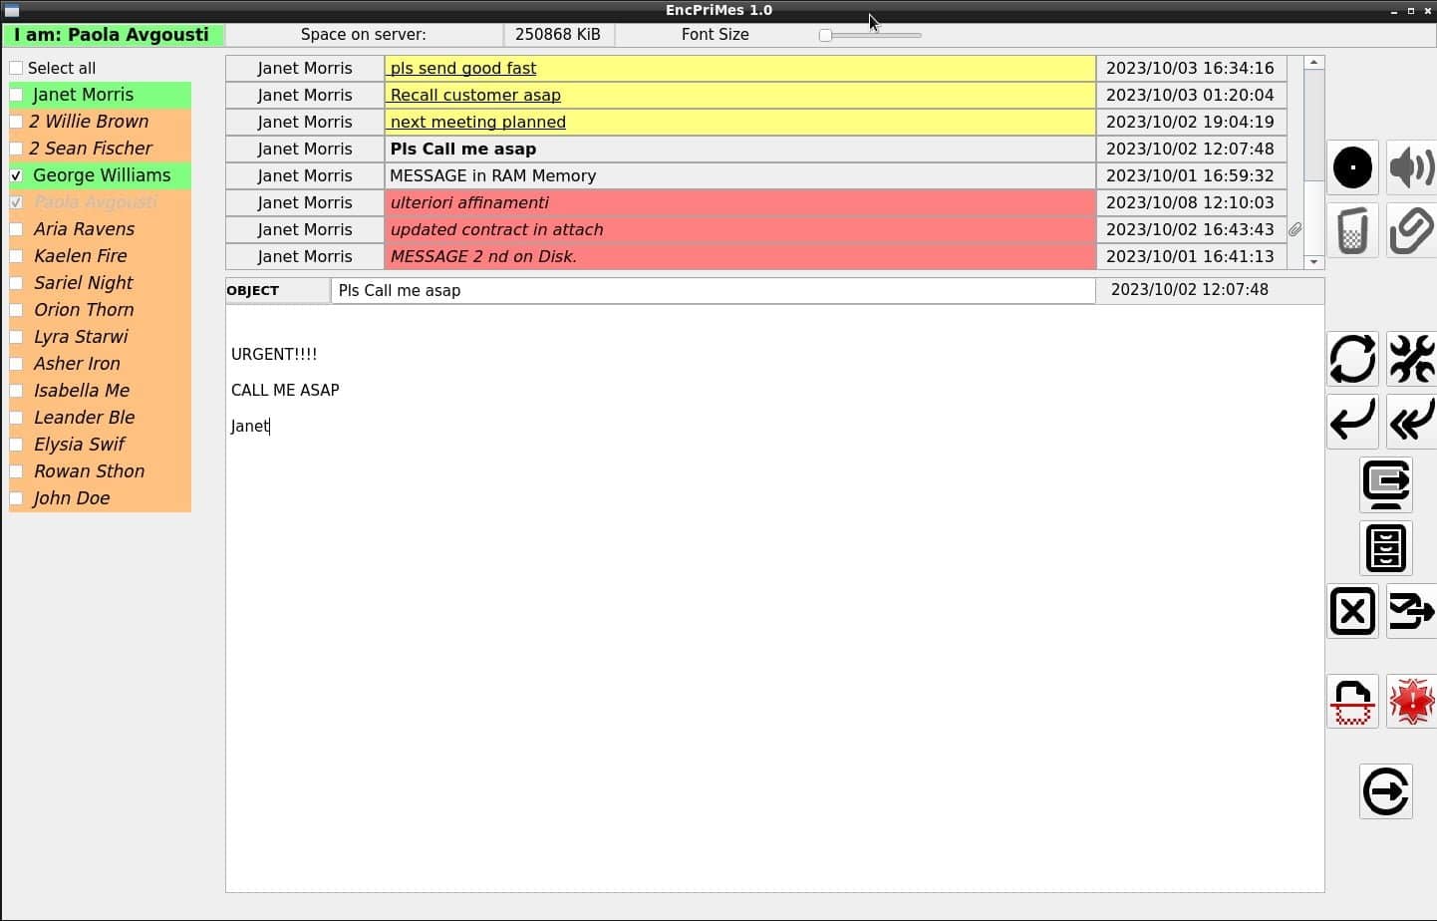Open settings via the wrench tools icon

coord(1412,360)
